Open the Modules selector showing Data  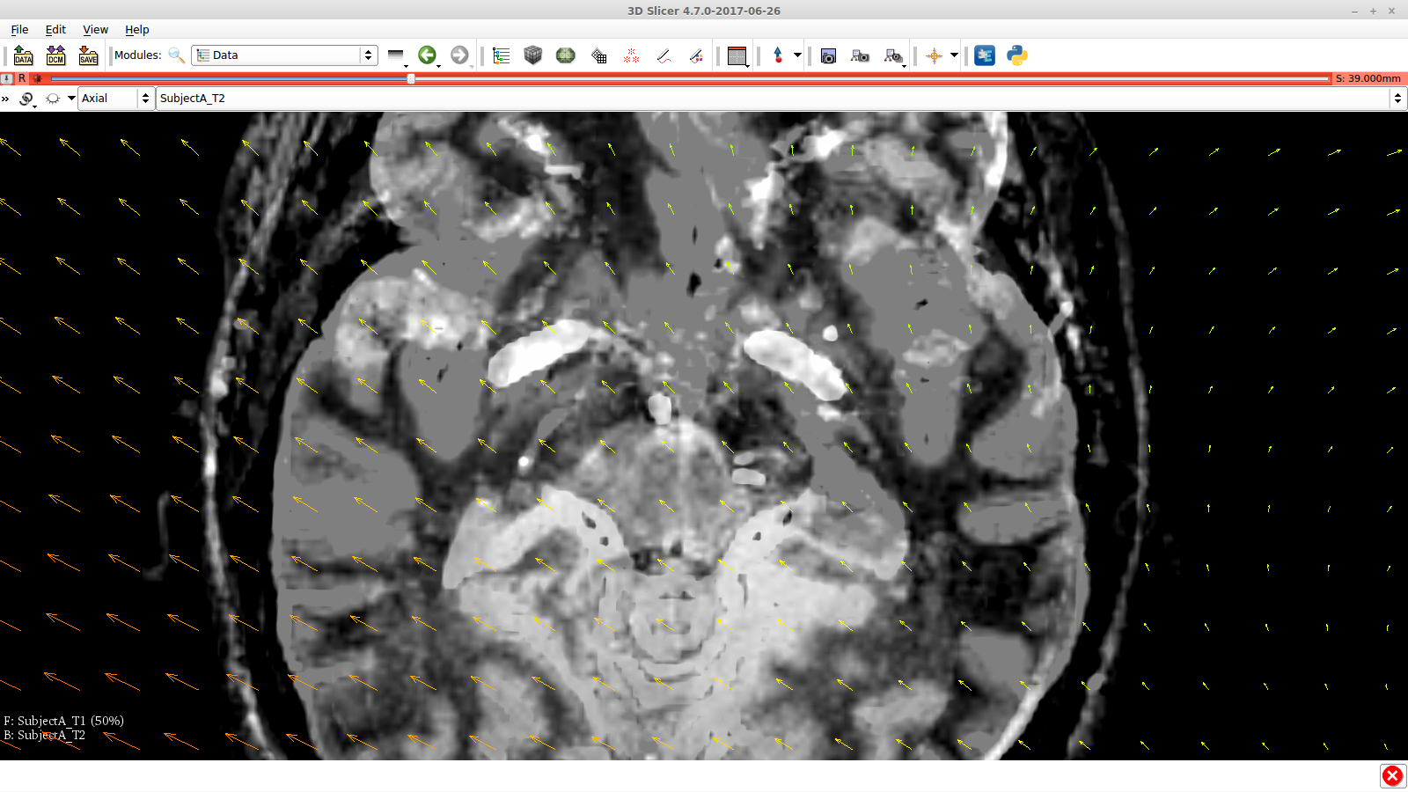(x=284, y=55)
